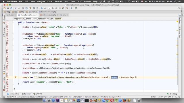Click the Stop process toolbar icon
The image size is (184, 103).
pyautogui.click(x=60, y=8)
